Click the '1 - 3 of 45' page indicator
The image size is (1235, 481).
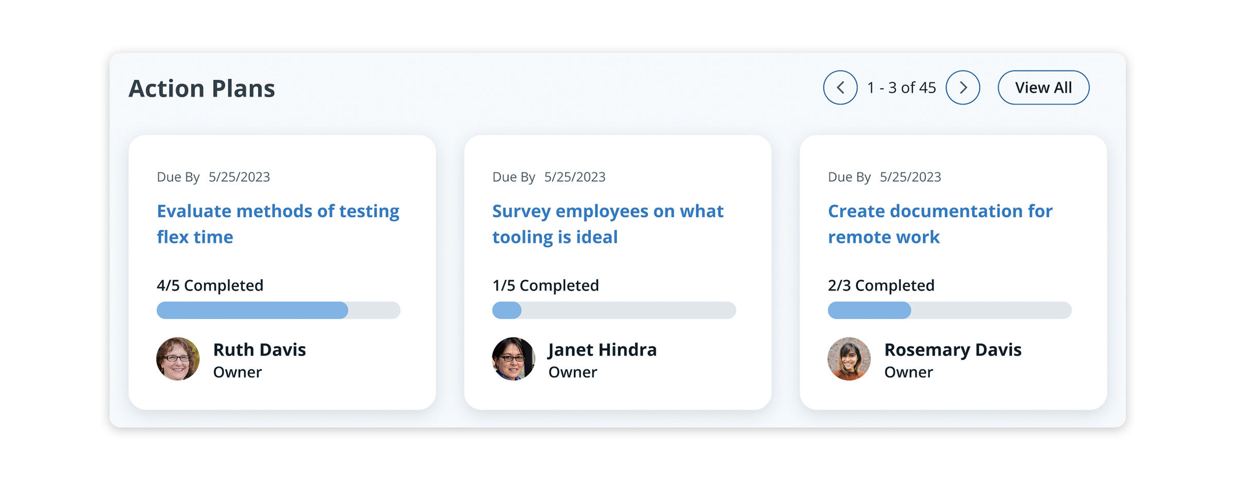click(x=902, y=88)
